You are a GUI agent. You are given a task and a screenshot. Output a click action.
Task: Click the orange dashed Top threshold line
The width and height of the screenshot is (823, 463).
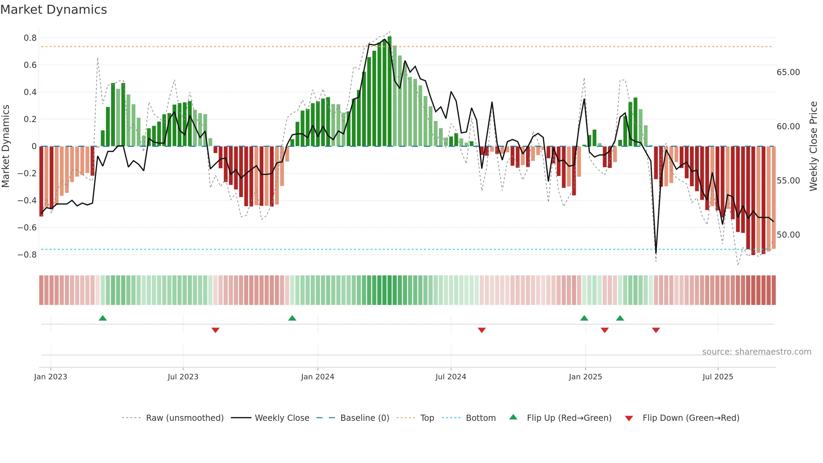click(407, 46)
